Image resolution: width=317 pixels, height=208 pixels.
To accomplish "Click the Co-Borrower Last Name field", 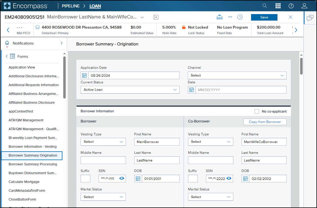I will click(264, 160).
